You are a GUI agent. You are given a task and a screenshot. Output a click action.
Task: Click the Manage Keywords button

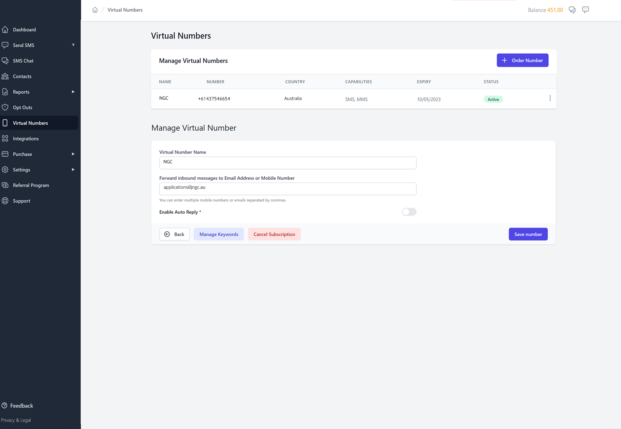tap(219, 234)
